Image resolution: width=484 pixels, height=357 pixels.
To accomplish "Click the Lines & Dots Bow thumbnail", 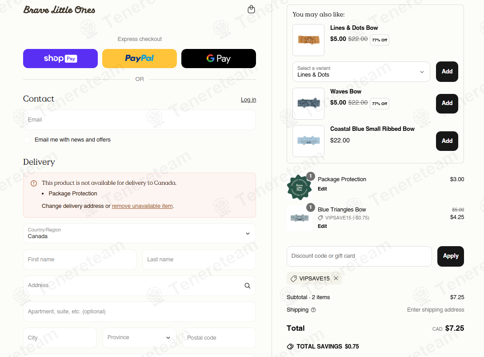I will [308, 40].
